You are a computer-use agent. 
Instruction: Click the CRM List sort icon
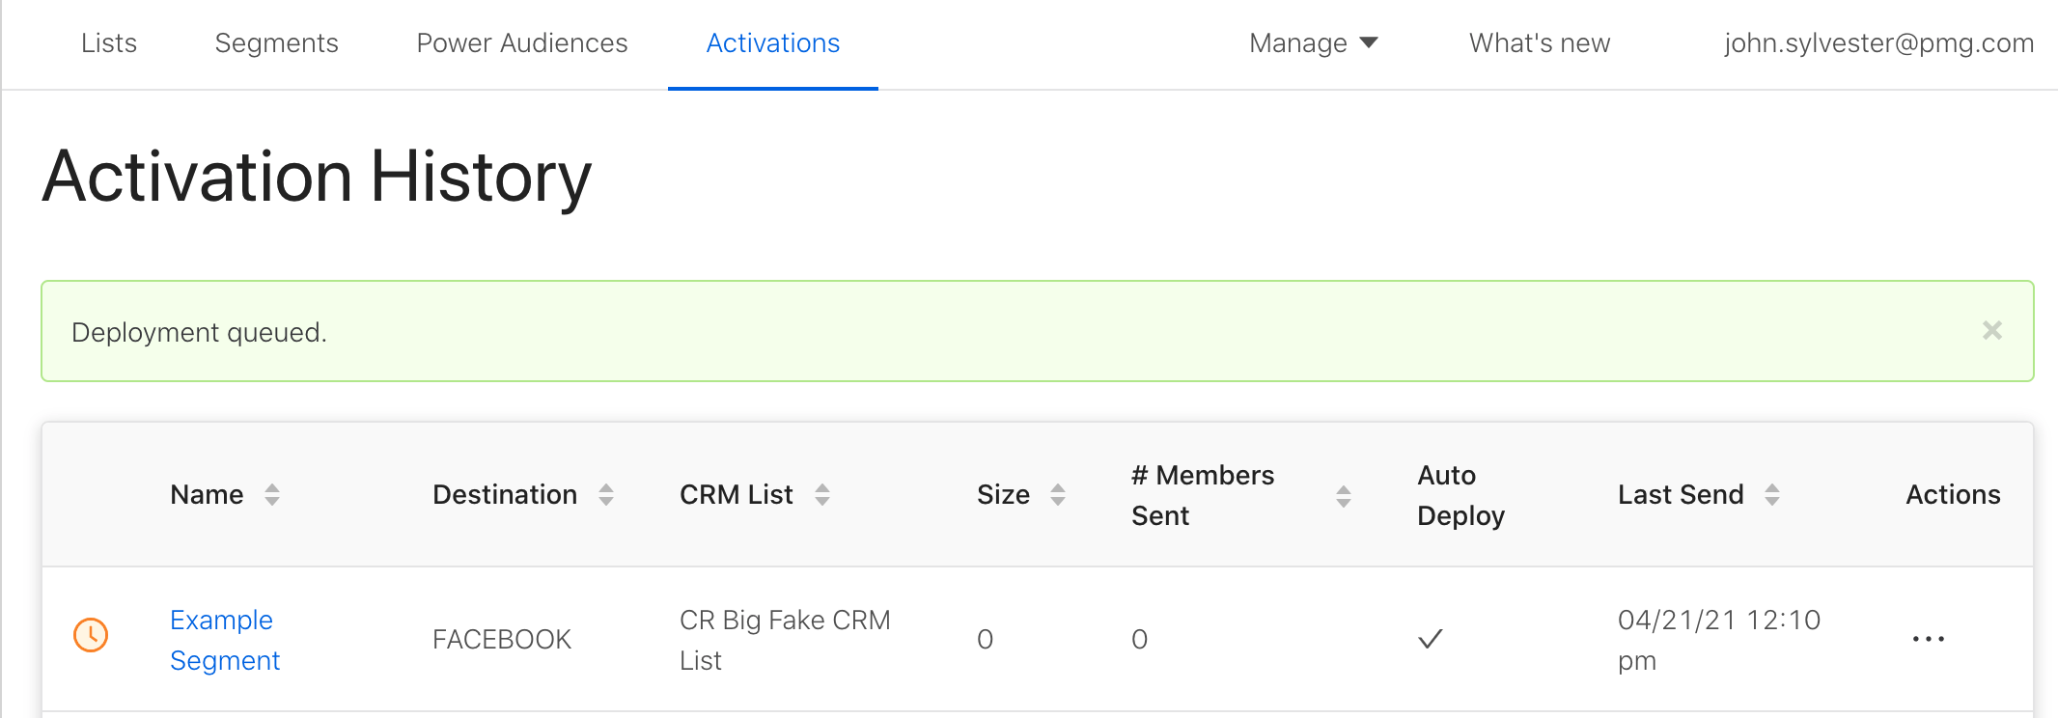click(x=822, y=495)
